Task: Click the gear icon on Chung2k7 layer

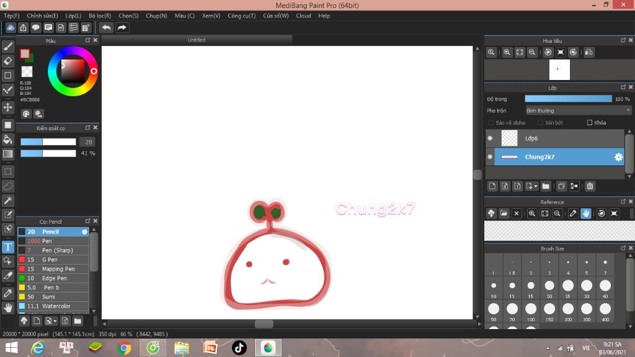Action: pos(618,157)
